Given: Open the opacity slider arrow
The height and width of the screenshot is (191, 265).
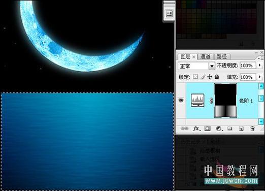Looking at the screenshot, I should pos(259,66).
